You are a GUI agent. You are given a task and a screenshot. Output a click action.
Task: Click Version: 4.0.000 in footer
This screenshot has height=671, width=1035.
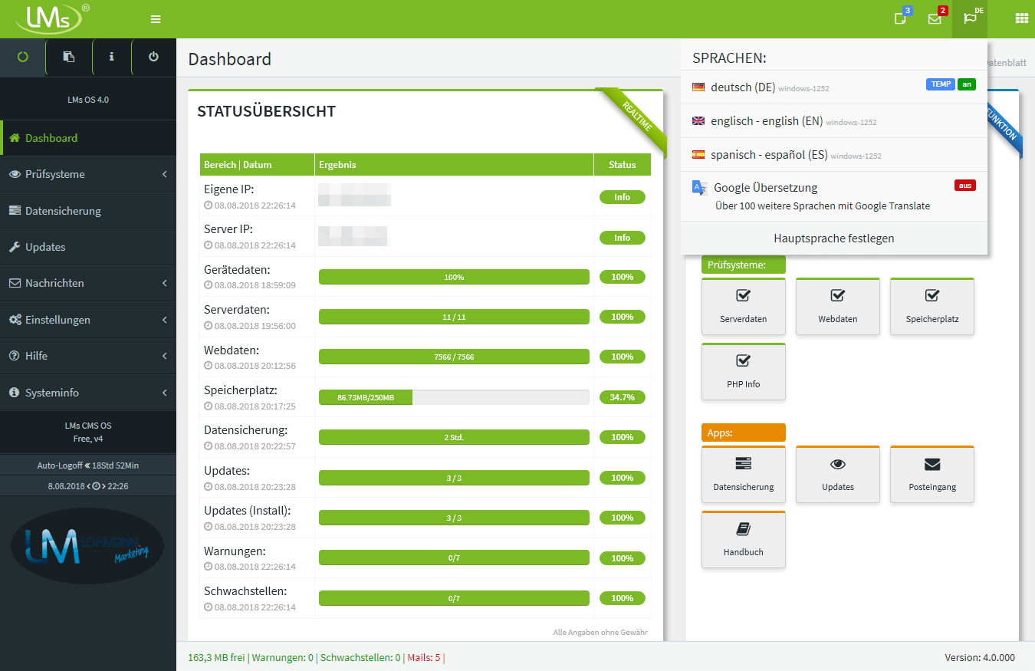(980, 657)
